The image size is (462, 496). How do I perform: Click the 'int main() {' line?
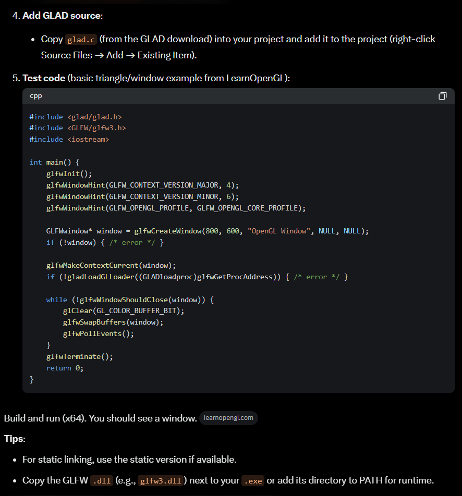click(x=54, y=162)
